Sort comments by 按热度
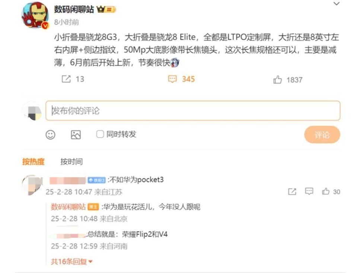Viewport: 357px width, 273px height. [33, 162]
